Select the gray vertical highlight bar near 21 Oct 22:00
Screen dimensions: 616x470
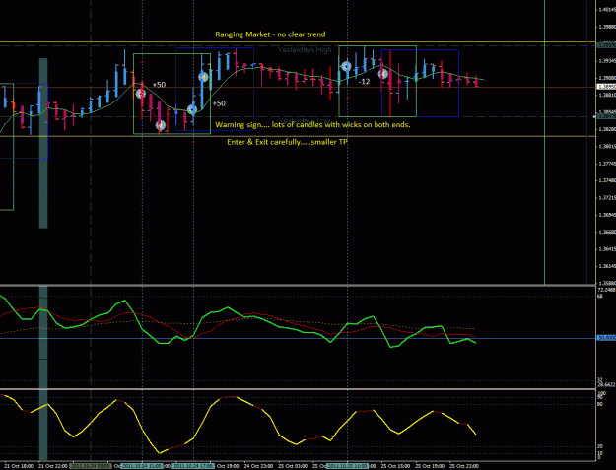[43, 143]
